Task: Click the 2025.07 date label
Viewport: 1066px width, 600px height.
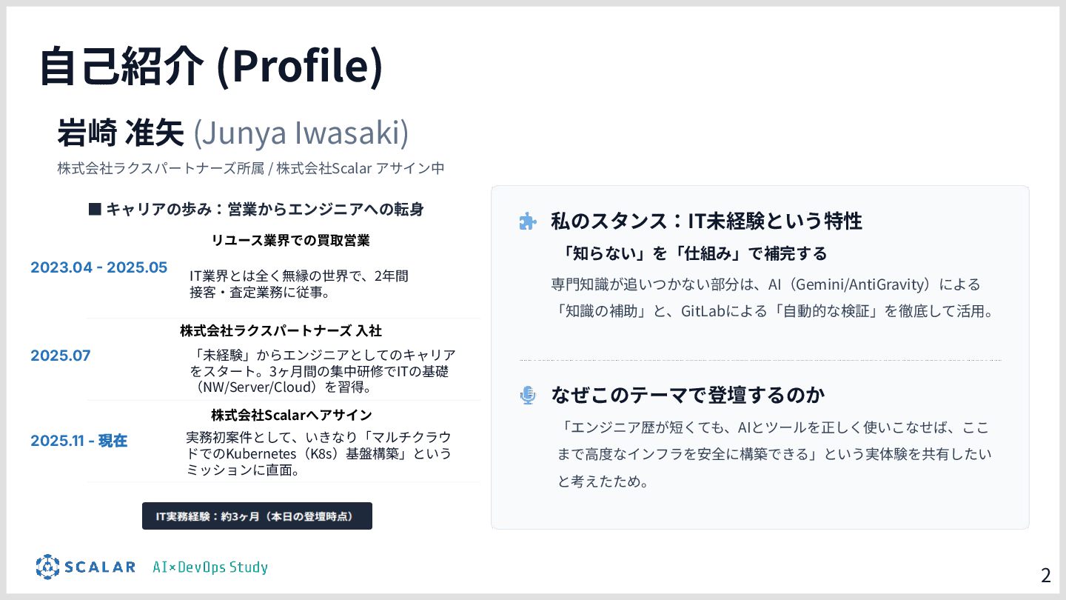Action: tap(61, 356)
